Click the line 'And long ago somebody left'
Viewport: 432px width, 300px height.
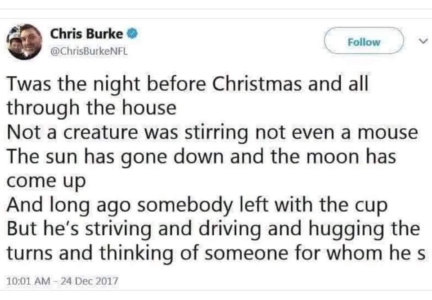(197, 206)
